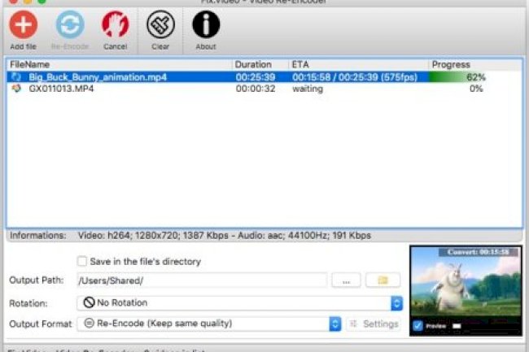This screenshot has height=352, width=529.
Task: Click the Output Path: label
Action: [37, 280]
